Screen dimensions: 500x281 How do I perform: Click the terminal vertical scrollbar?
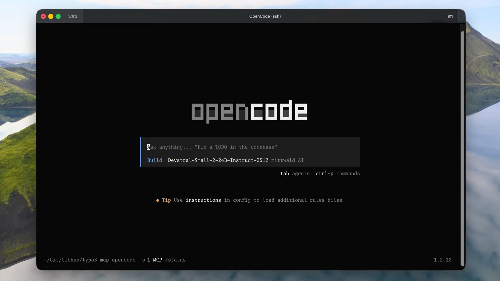463,148
